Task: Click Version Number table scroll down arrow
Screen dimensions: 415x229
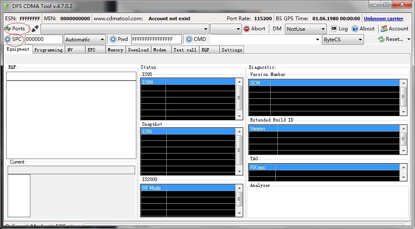Action: pyautogui.click(x=404, y=112)
